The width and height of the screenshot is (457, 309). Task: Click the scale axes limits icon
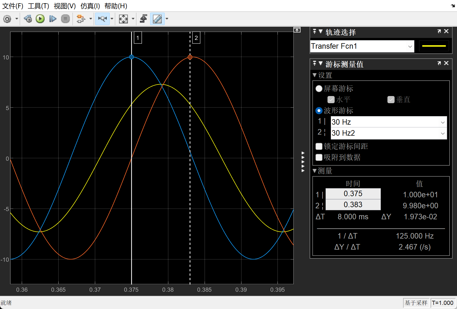[123, 19]
